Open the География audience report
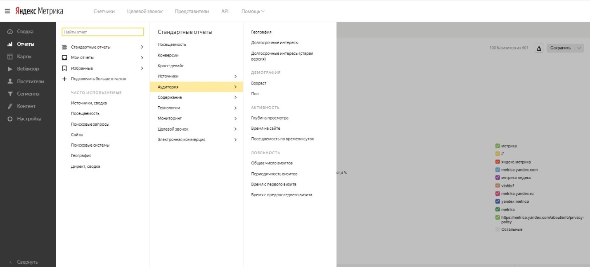Screen dimensions: 590x267 (261, 32)
